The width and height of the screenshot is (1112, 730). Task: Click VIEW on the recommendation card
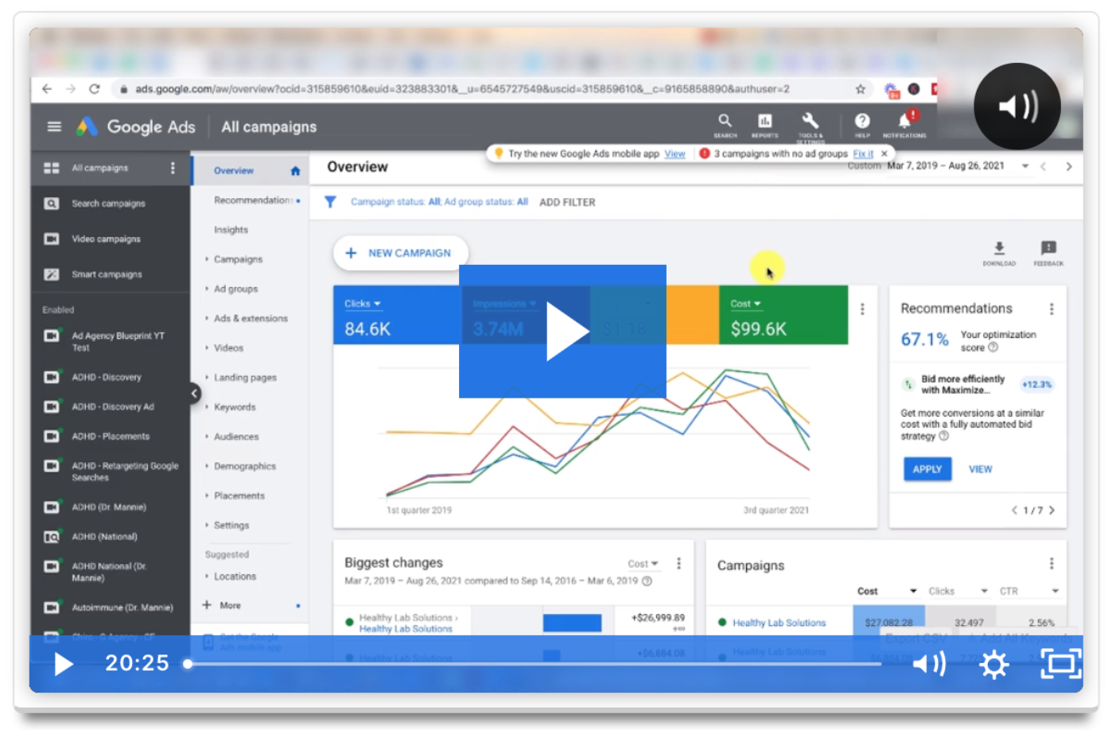point(980,469)
